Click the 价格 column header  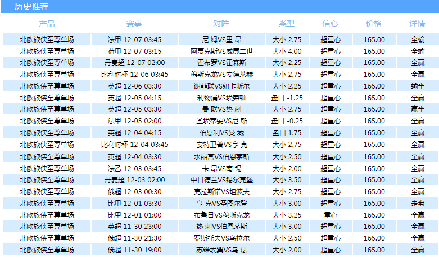pos(374,24)
